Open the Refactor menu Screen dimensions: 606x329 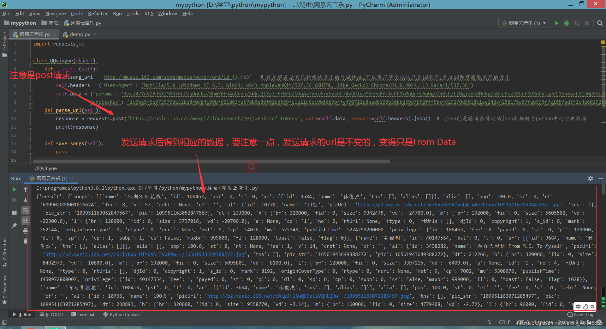98,13
